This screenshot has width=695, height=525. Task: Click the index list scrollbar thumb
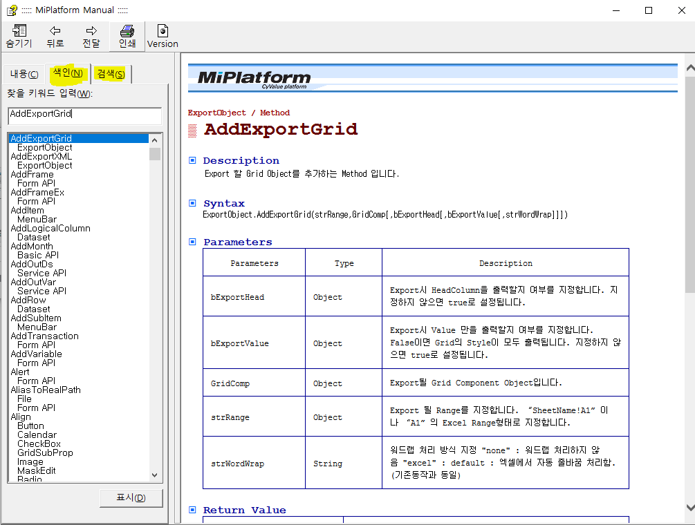(155, 153)
